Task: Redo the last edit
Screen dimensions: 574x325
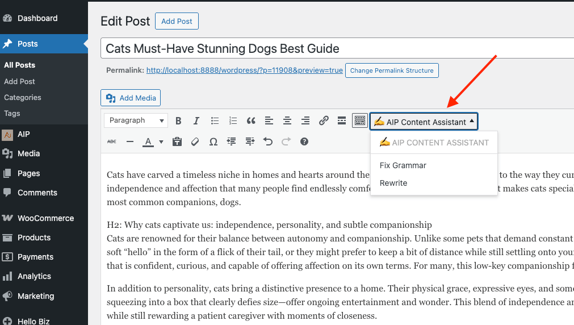Action: (286, 141)
